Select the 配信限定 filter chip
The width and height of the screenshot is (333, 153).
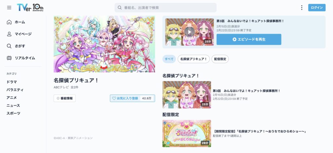220,59
